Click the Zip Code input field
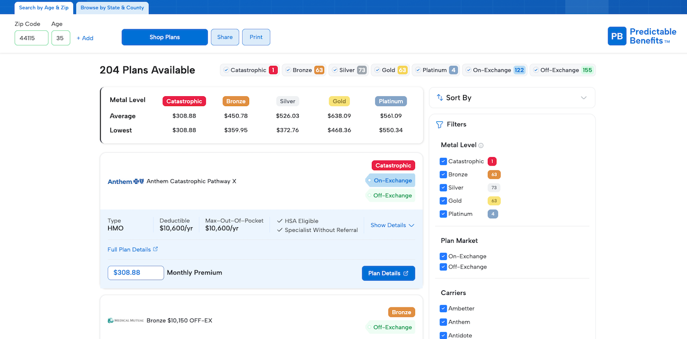The height and width of the screenshot is (339, 687). coord(31,38)
